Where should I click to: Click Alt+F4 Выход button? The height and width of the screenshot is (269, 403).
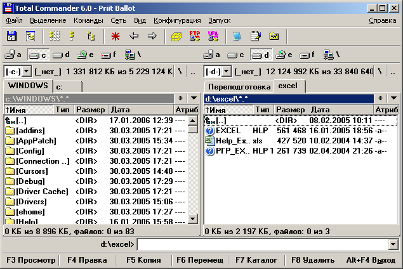pyautogui.click(x=371, y=260)
